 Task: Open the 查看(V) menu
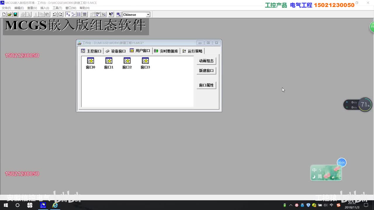point(32,8)
